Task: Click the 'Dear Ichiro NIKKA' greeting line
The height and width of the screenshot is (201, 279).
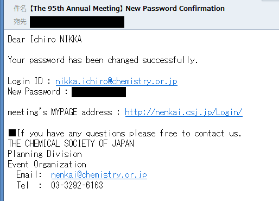Action: point(45,39)
